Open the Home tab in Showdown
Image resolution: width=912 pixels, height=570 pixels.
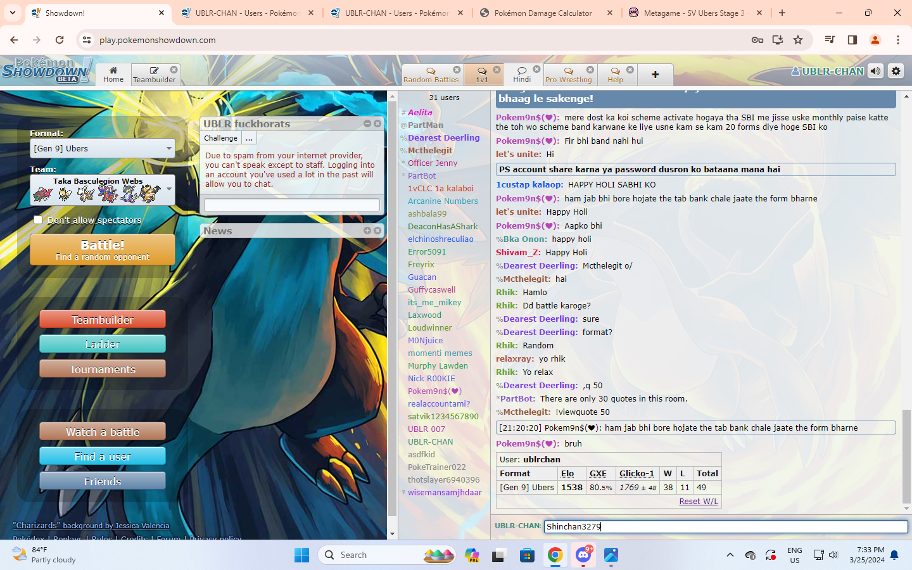click(x=113, y=74)
